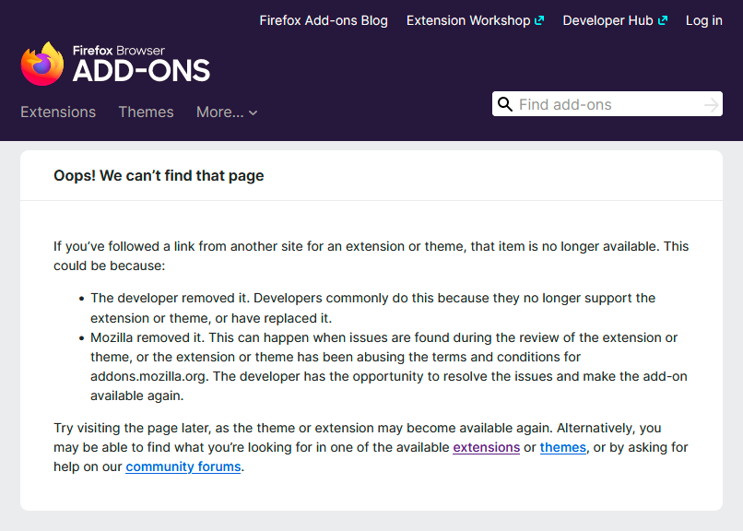
Task: Select the Themes navigation item
Action: coord(146,112)
